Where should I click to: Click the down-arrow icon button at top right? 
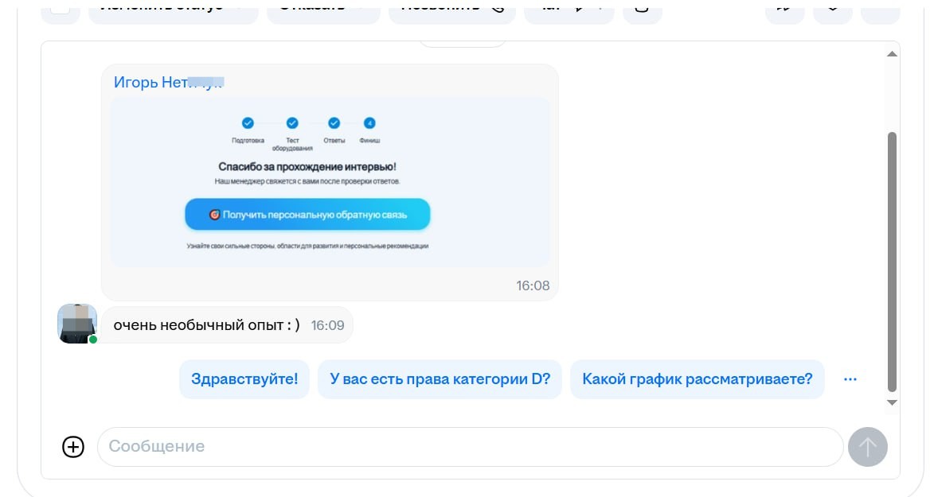833,8
